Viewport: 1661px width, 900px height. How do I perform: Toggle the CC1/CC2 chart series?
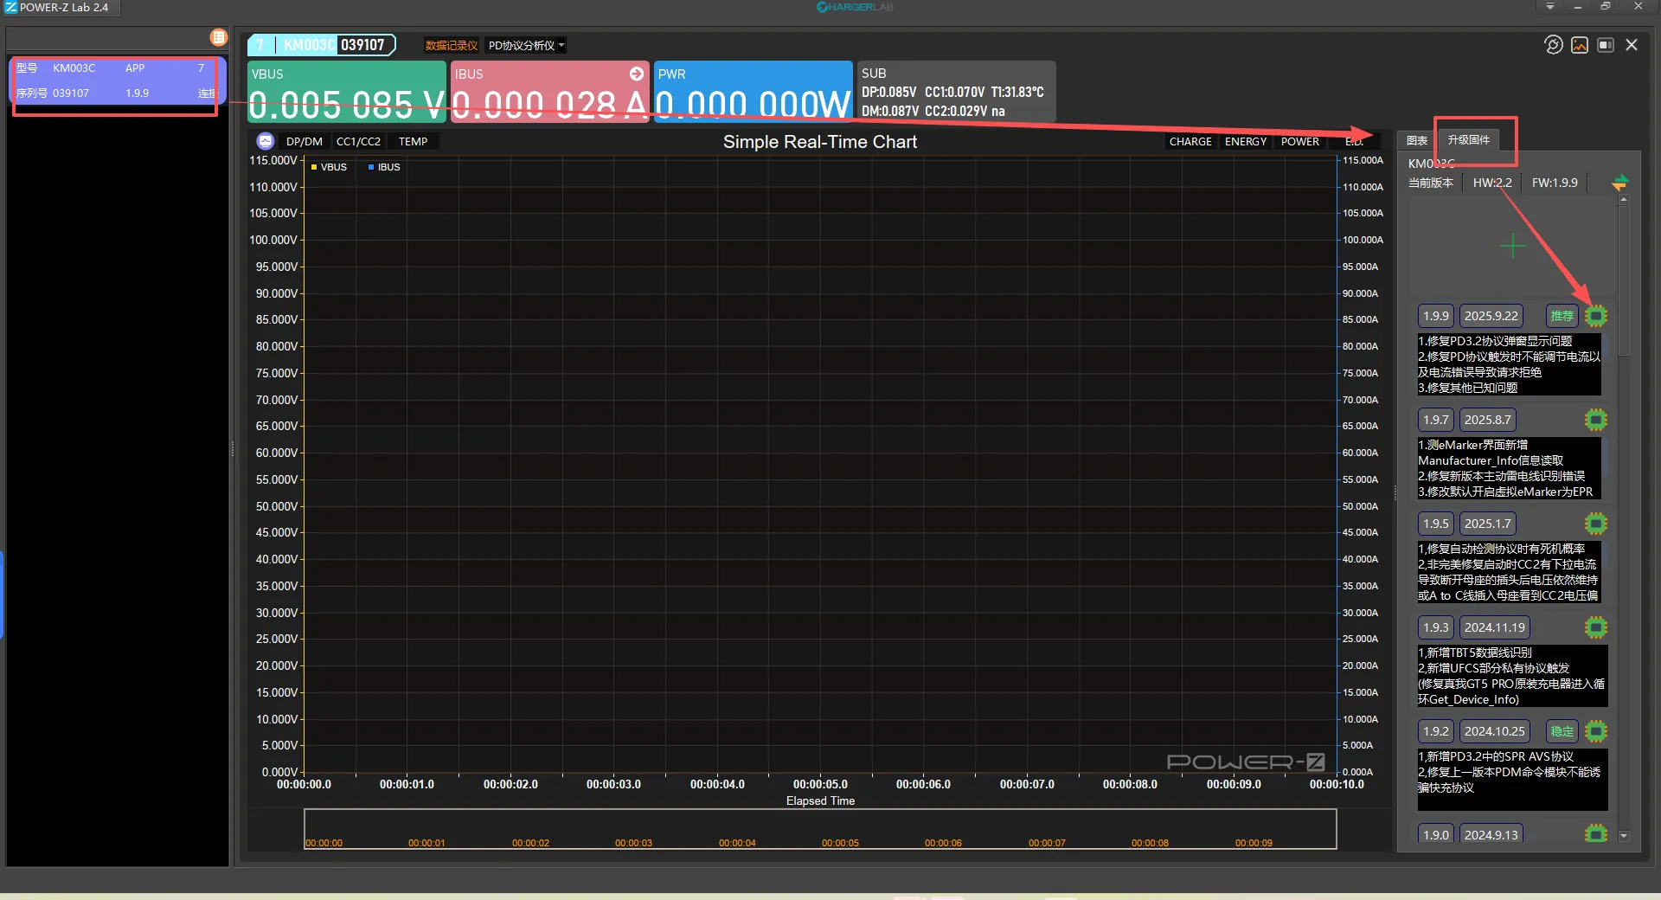tap(358, 141)
